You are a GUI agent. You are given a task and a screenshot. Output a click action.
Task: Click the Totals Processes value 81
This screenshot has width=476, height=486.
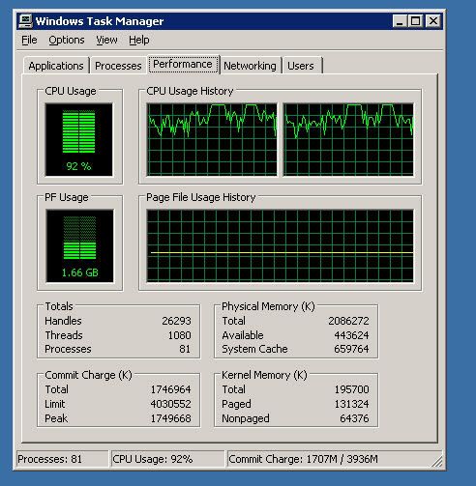pyautogui.click(x=185, y=349)
